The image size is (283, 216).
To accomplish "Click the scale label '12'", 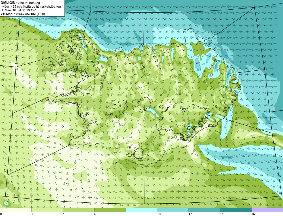I will point(190,214).
